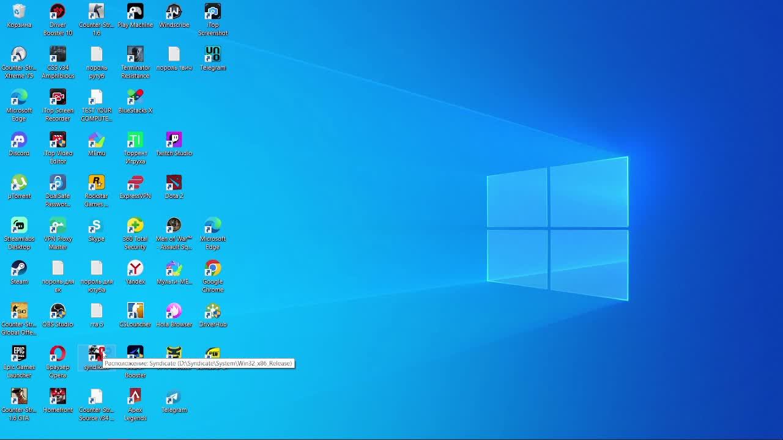Screen dimensions: 783x440
Task: Click the MEmu emulator shortcut
Action: click(96, 145)
